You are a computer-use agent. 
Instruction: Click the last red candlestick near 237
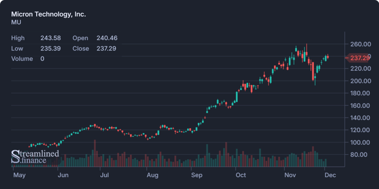coord(328,57)
